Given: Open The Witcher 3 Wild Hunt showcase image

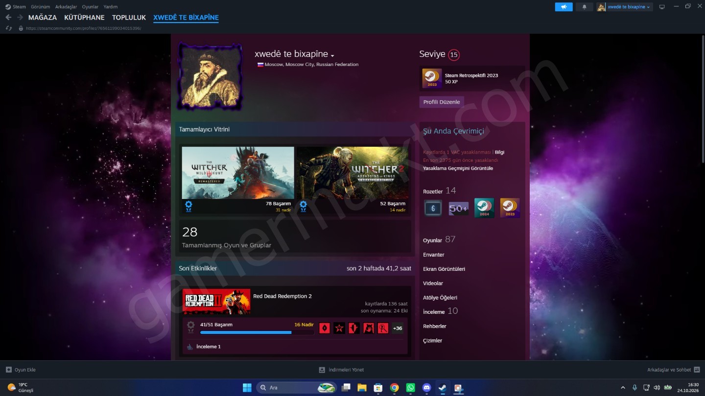Looking at the screenshot, I should point(238,173).
